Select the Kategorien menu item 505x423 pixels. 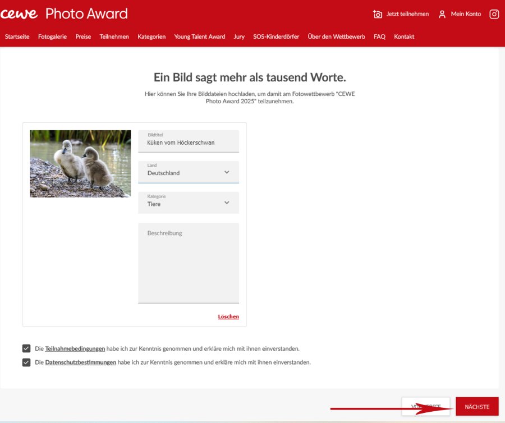point(151,36)
